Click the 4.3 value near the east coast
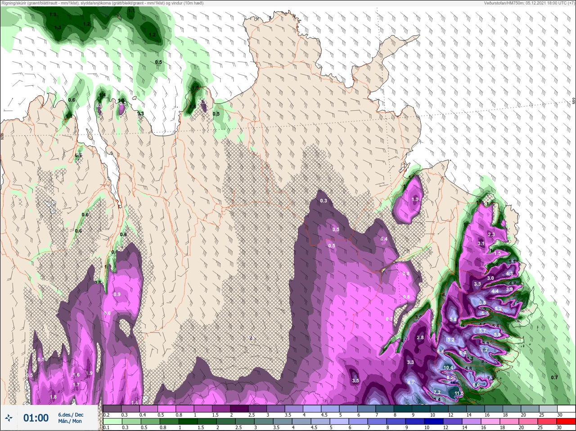Viewport: 576px width, 431px height. (x=509, y=274)
